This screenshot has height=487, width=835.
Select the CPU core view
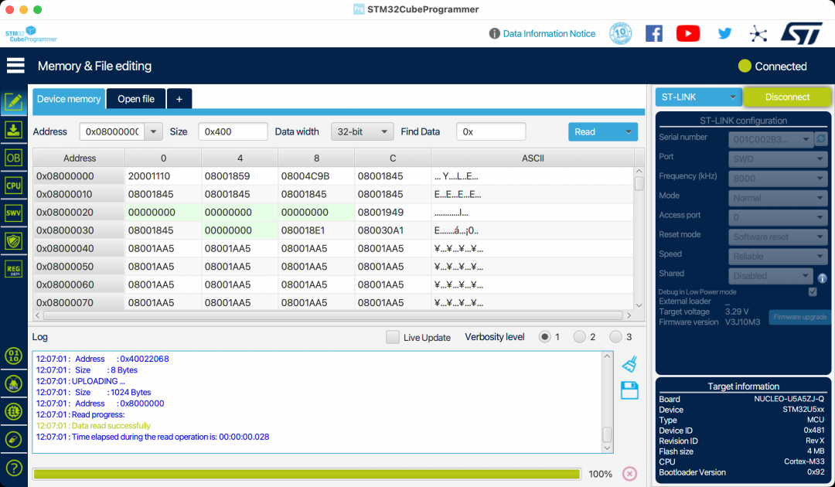[12, 185]
